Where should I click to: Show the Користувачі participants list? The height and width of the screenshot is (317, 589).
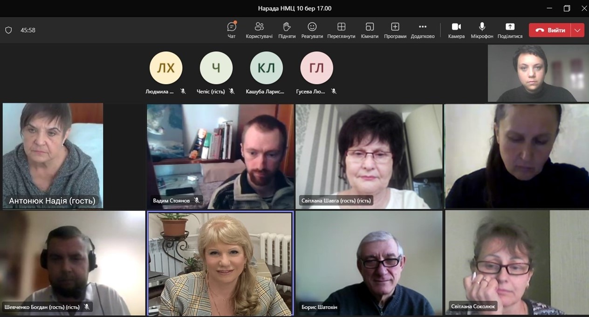coord(259,30)
